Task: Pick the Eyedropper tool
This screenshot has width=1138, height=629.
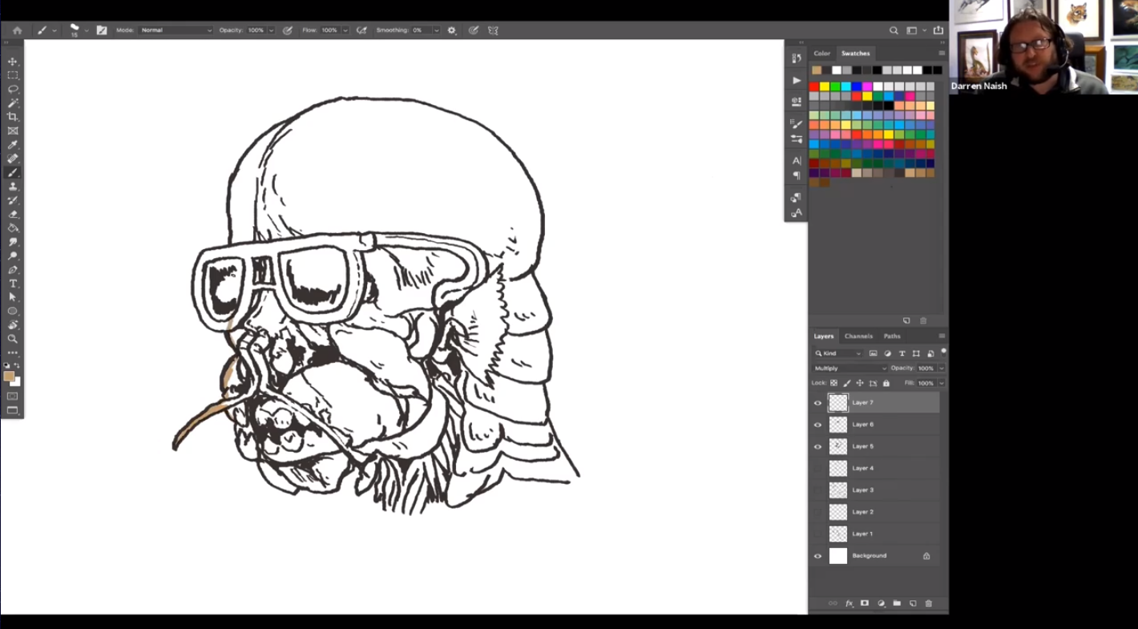Action: (x=13, y=145)
